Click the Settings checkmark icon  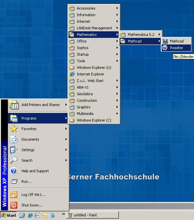tap(14, 150)
